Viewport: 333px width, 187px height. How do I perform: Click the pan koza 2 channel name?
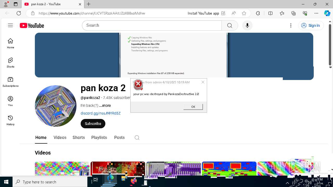(x=103, y=88)
